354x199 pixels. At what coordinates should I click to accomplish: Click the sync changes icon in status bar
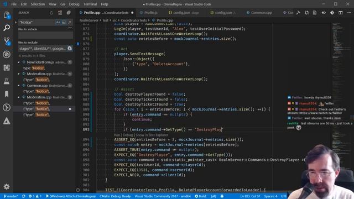(x=23, y=196)
